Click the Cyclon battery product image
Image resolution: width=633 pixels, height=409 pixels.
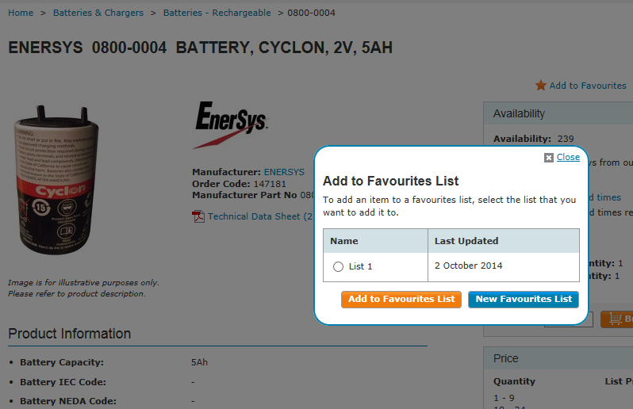click(x=56, y=180)
